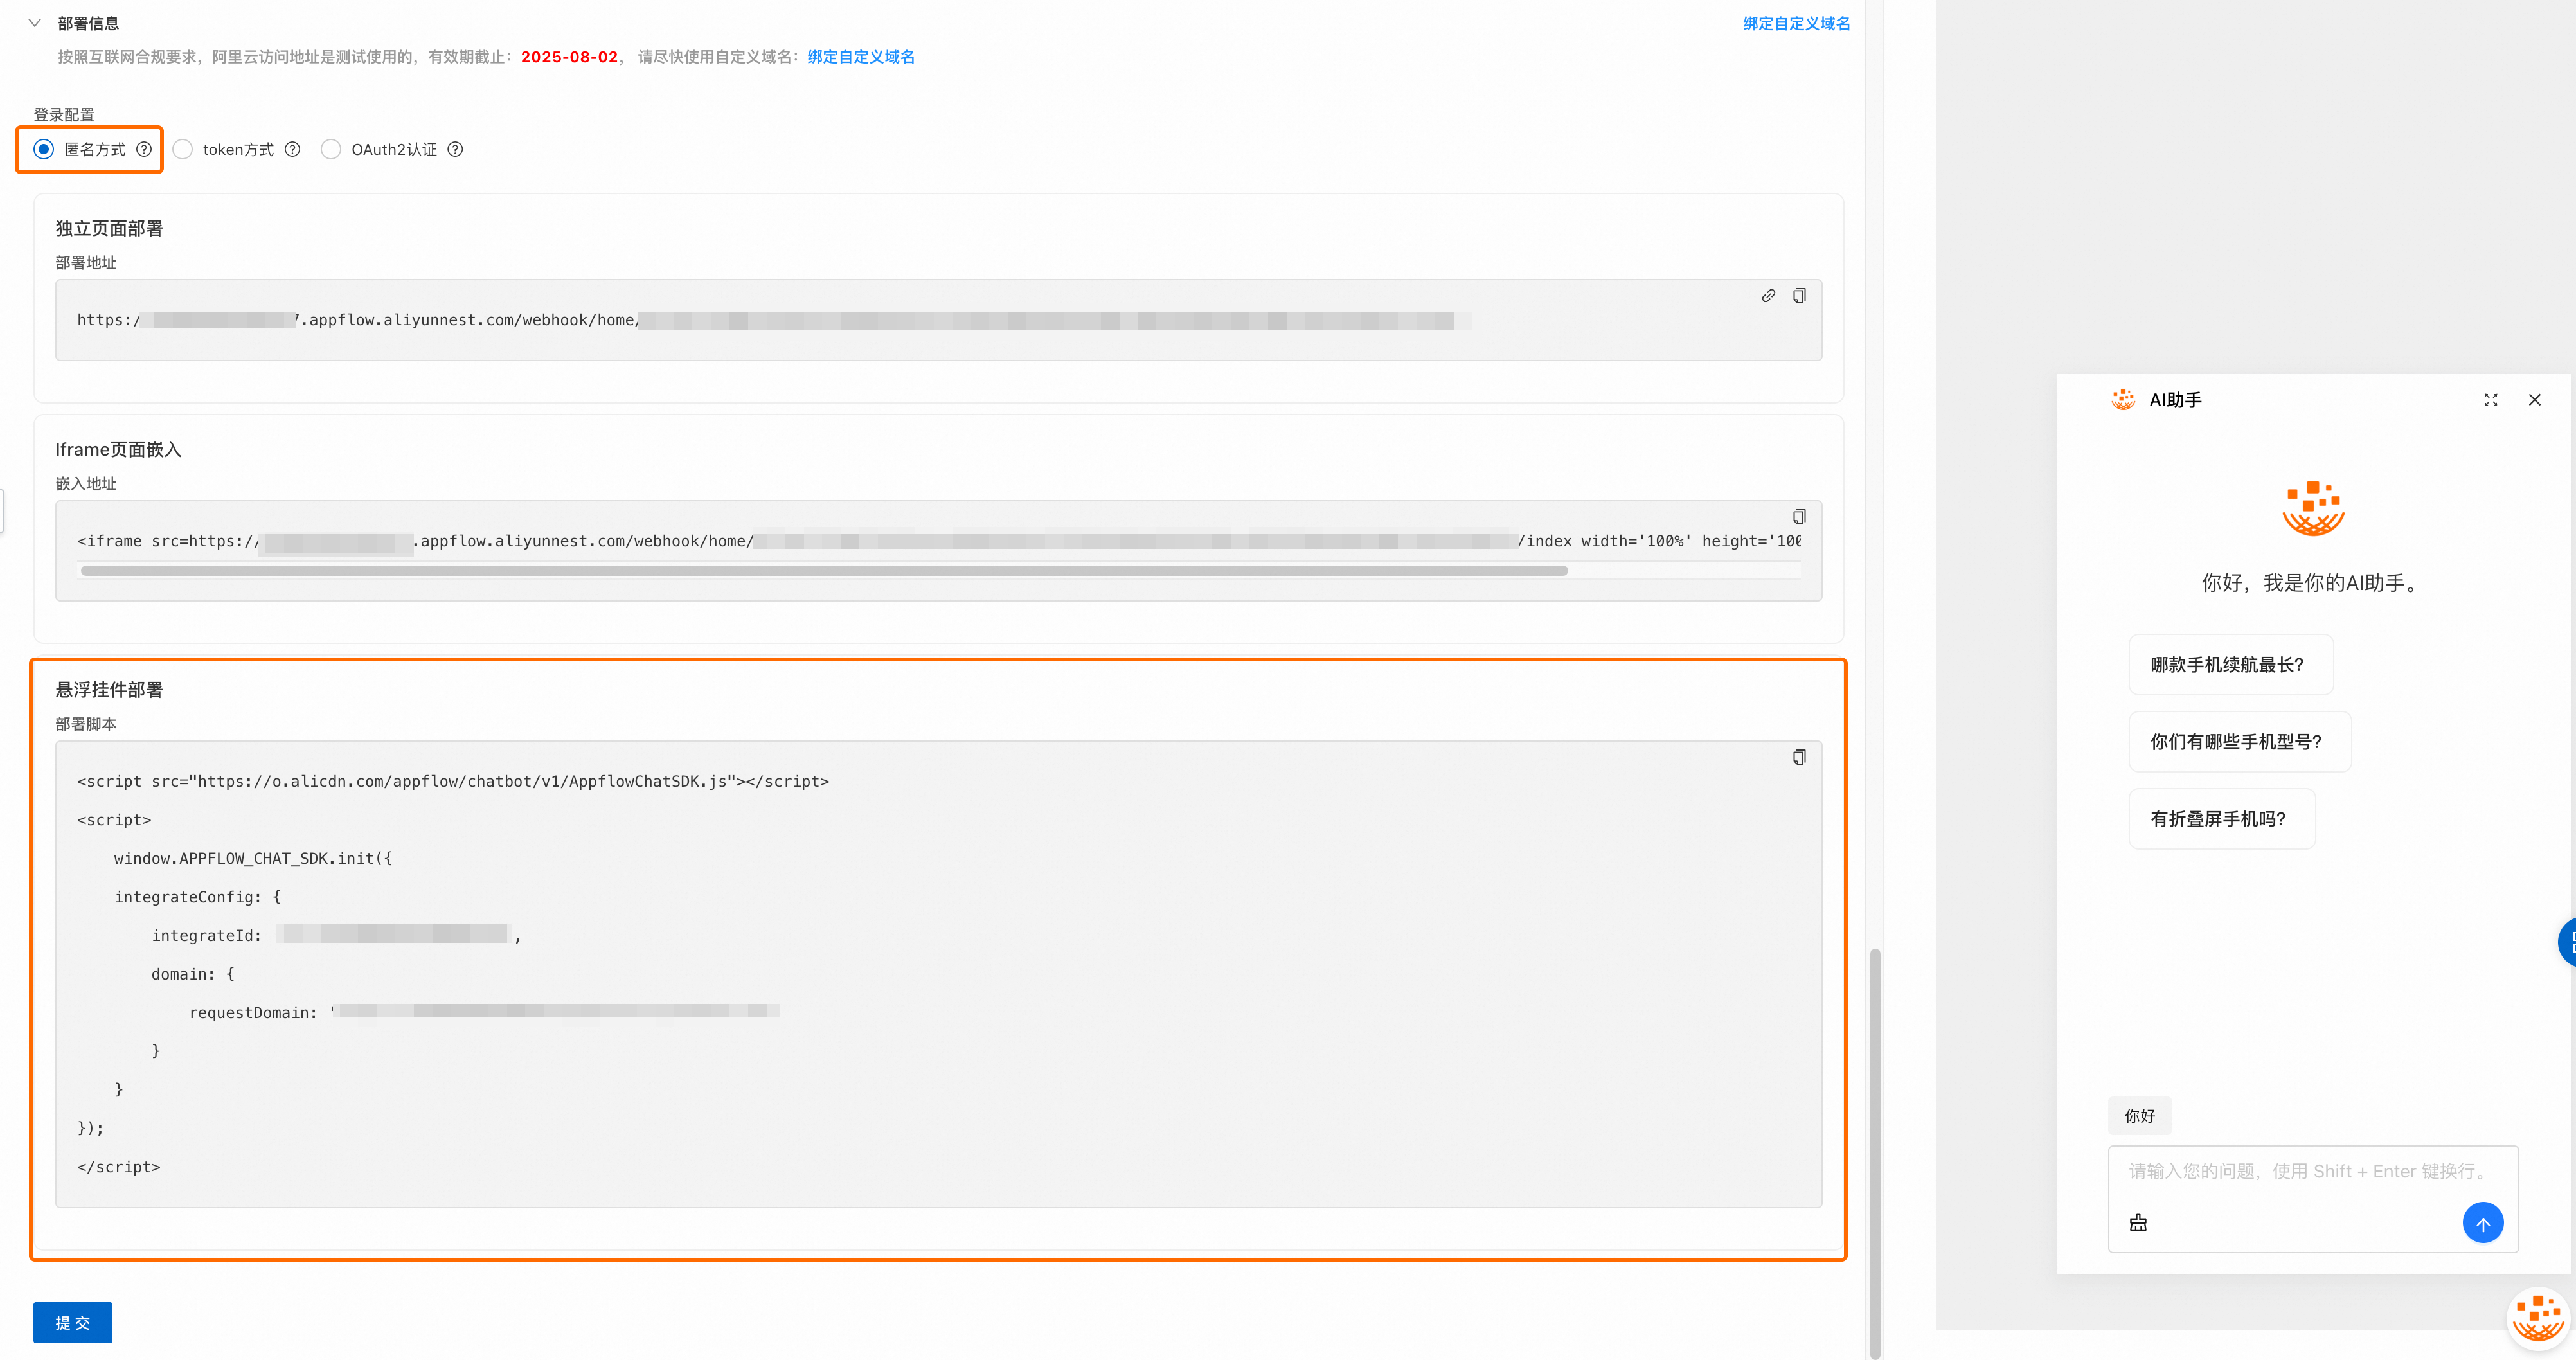Open help tooltip for 匿名方式

[144, 149]
